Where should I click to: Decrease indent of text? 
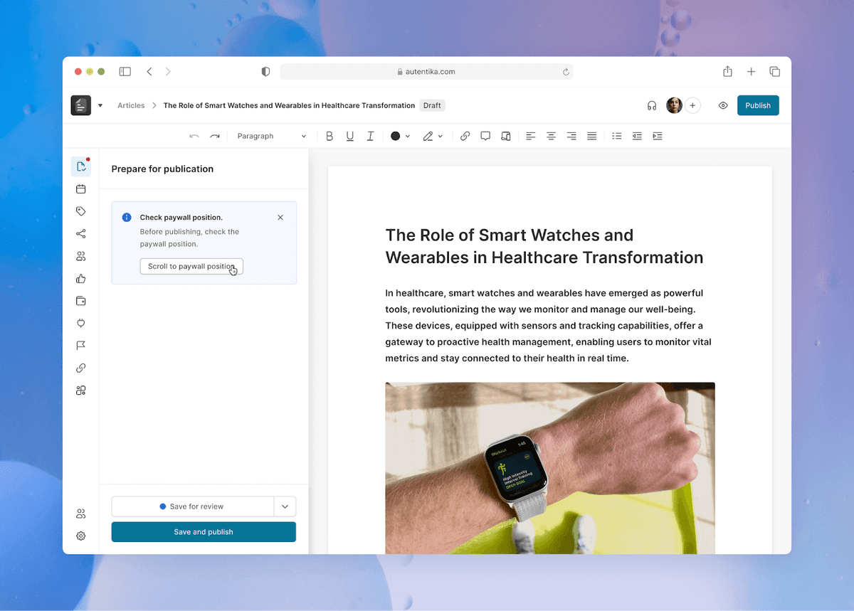637,136
